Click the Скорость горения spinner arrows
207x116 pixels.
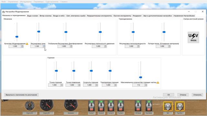pos(97,85)
